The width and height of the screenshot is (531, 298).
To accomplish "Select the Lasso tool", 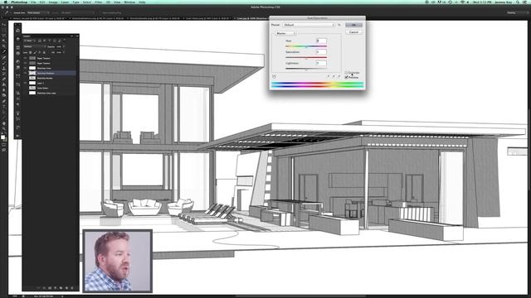I will click(x=4, y=35).
